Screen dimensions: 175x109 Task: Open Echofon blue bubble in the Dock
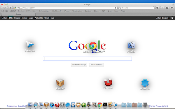tap(68, 105)
